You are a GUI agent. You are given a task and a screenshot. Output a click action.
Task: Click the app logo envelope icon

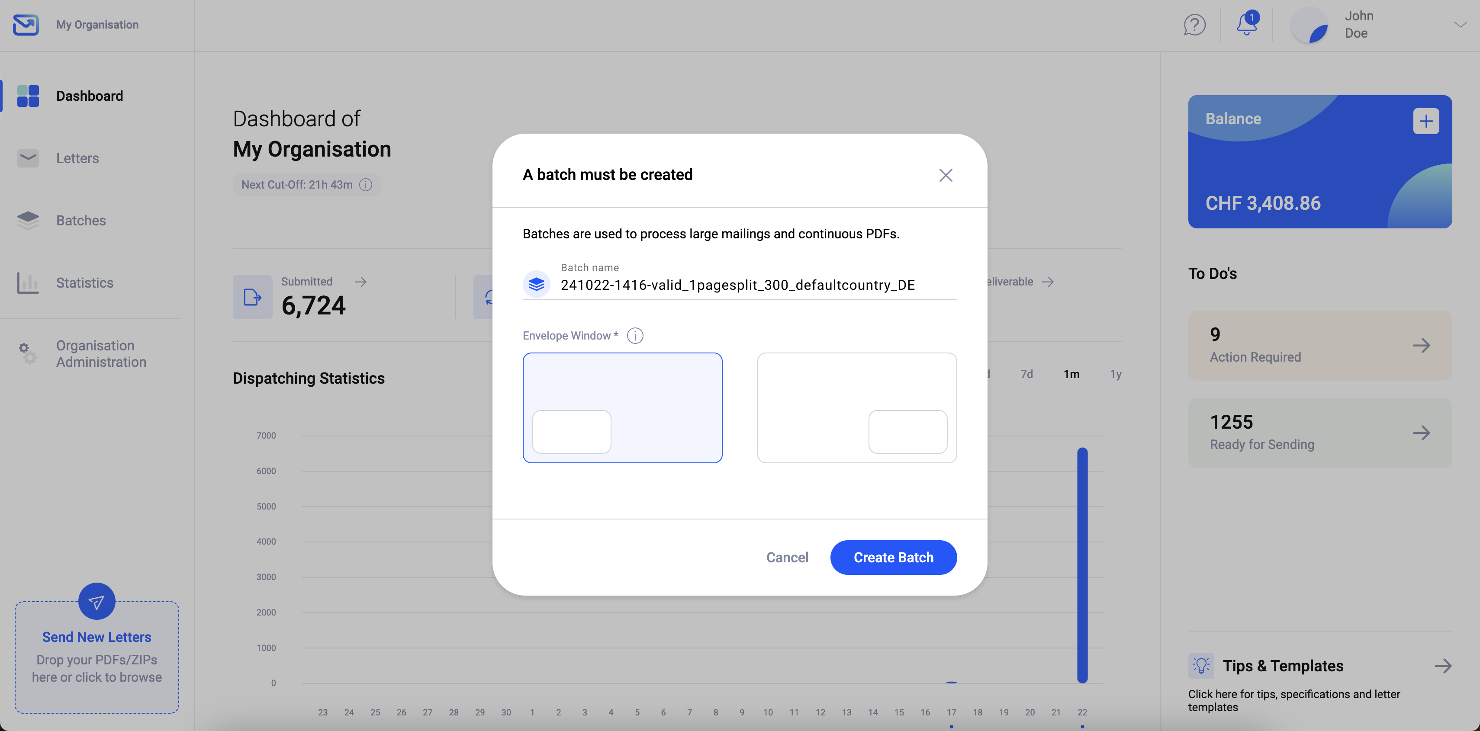26,25
